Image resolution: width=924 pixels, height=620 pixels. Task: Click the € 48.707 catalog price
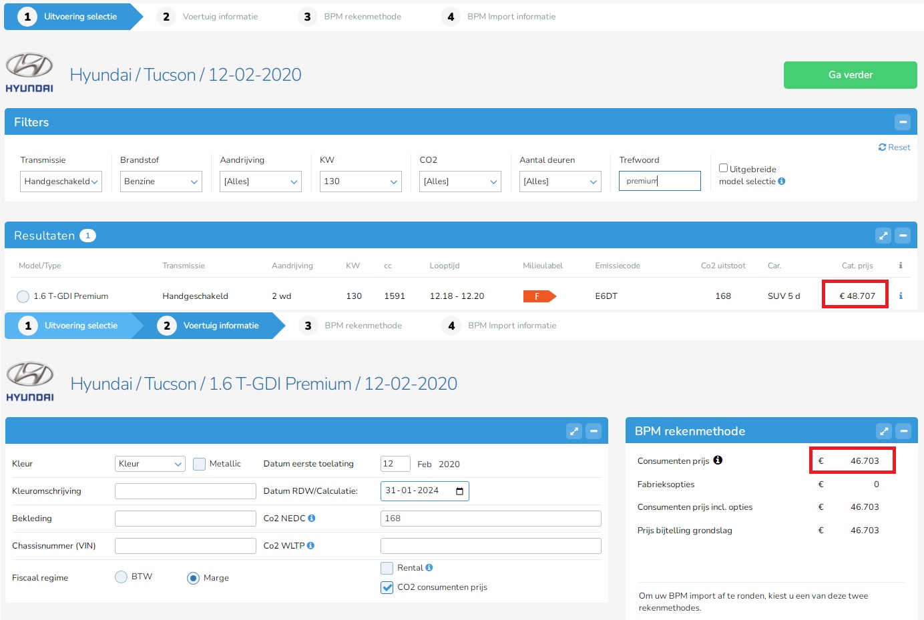click(x=857, y=296)
